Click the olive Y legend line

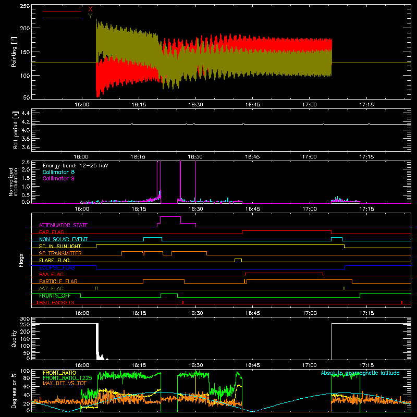click(62, 18)
